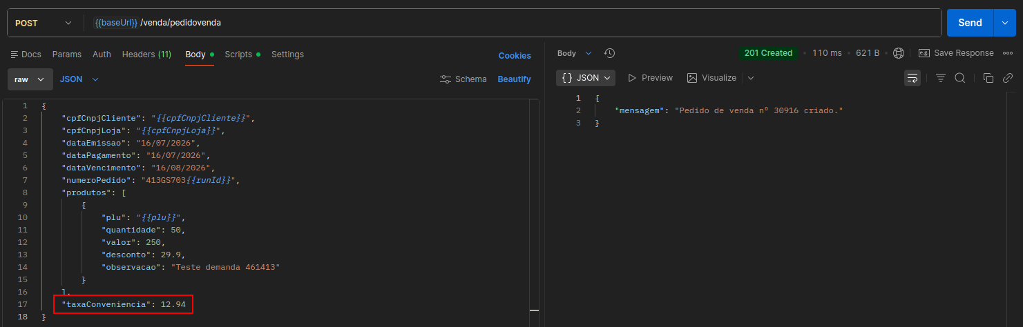Click the "valor" value 250
Screen dimensions: 1023x327
153,242
